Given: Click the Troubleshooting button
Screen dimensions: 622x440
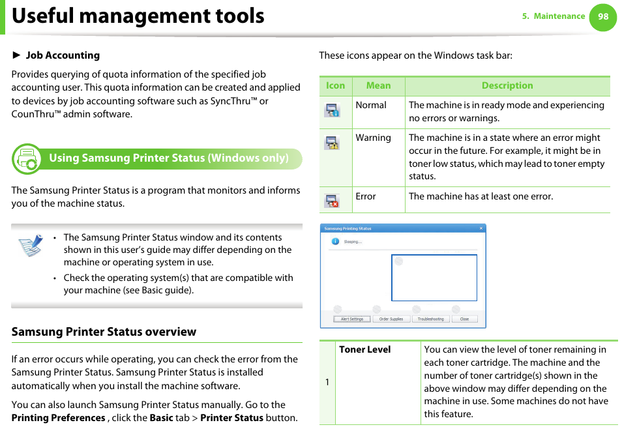Looking at the screenshot, I should 431,319.
